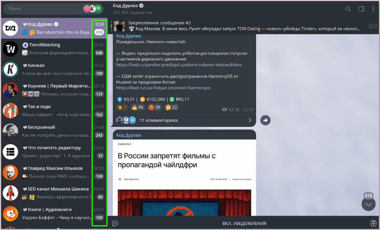Image resolution: width=380 pixels, height=230 pixels.
Task: Open the discussion bubble icon in bottom bar
Action: click(115, 223)
